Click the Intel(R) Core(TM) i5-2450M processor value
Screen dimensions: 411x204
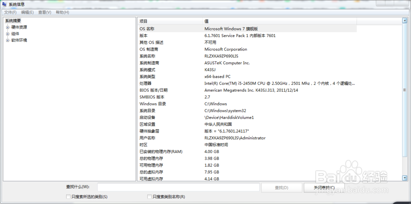pos(279,83)
